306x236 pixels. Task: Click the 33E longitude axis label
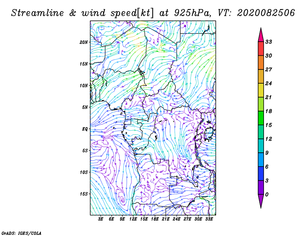point(209,219)
